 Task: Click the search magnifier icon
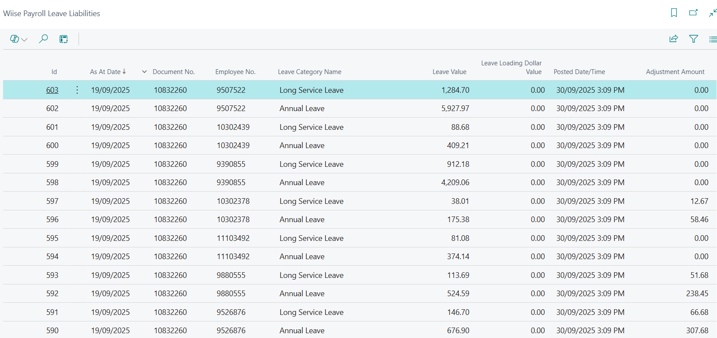[43, 39]
